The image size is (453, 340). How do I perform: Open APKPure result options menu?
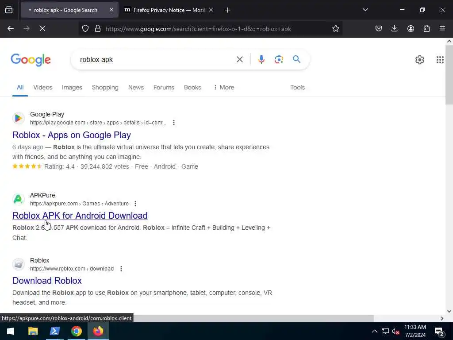click(x=135, y=204)
